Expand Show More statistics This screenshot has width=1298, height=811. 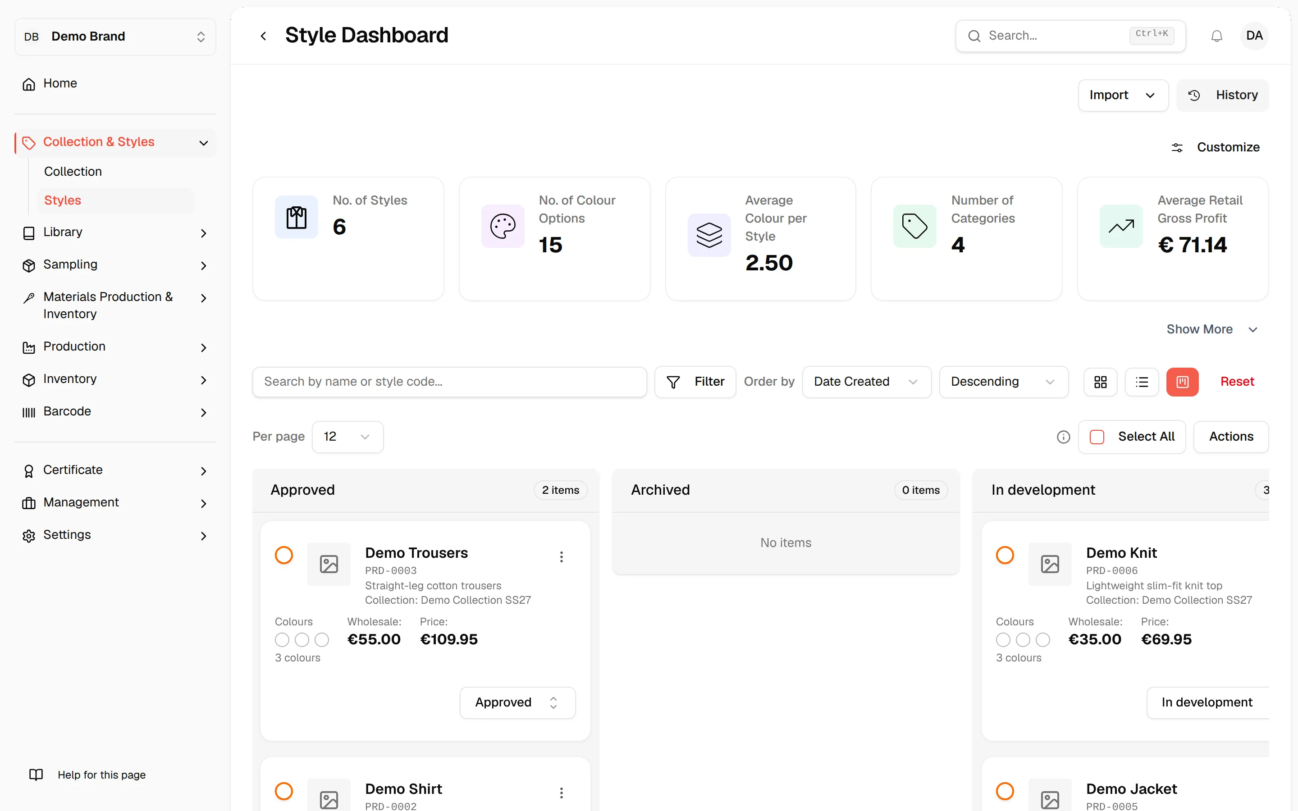1212,329
